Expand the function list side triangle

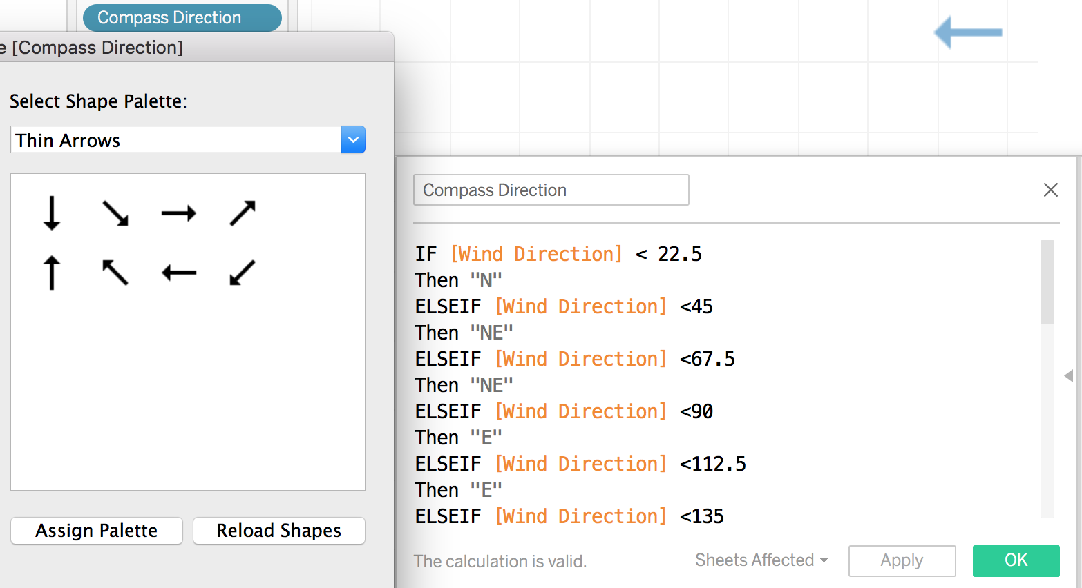tap(1069, 375)
